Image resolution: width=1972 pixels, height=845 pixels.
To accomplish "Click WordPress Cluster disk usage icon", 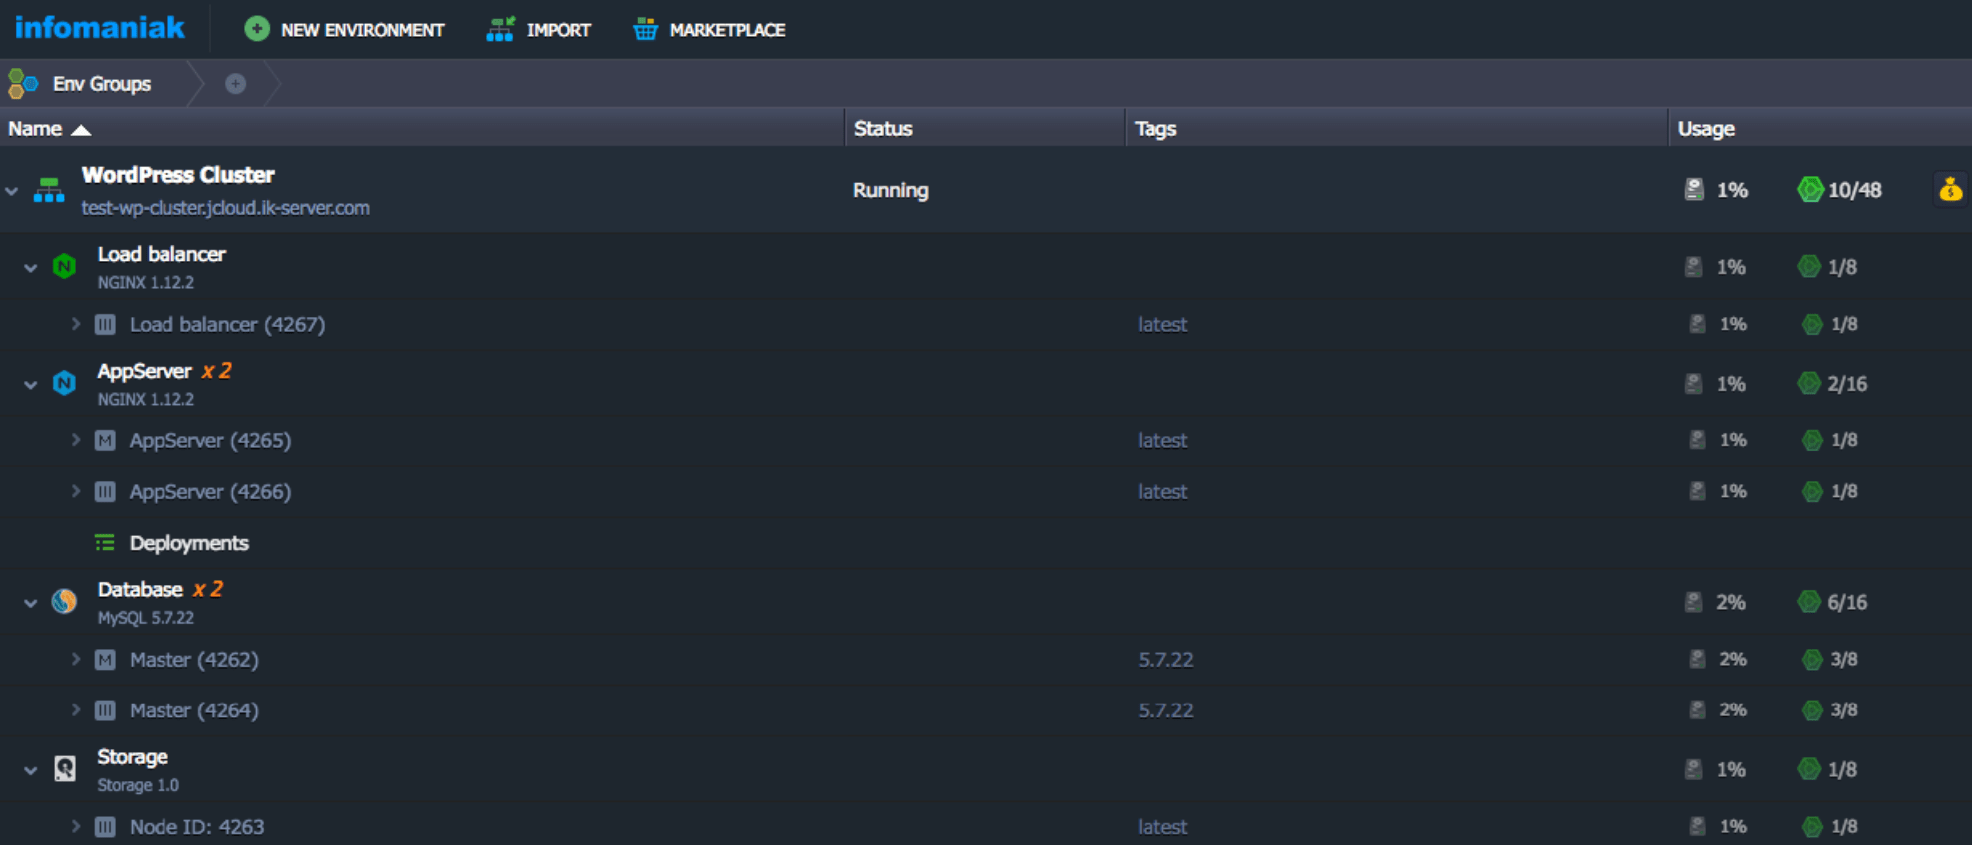I will coord(1694,189).
